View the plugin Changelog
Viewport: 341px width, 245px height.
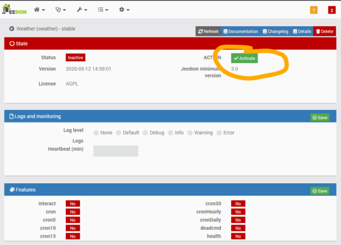pyautogui.click(x=275, y=31)
